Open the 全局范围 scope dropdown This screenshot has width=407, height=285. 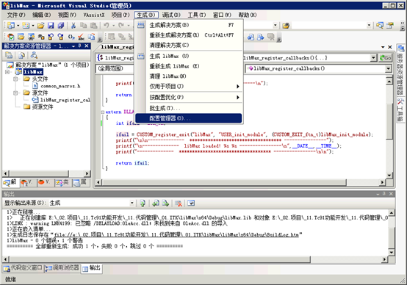coord(115,68)
